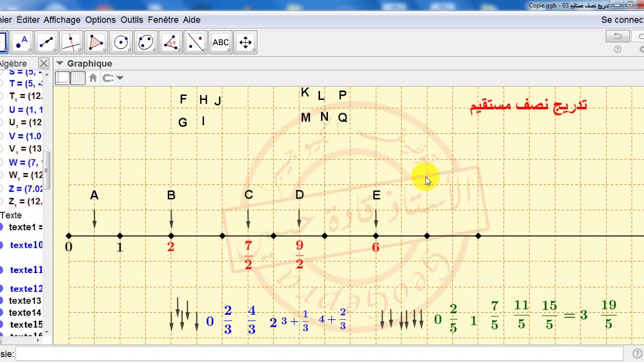Toggle axes display in Graphique style bar

click(x=62, y=78)
